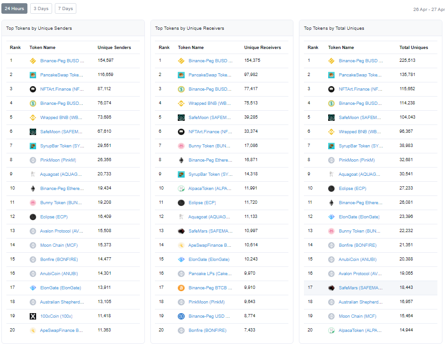
Task: Open PancakeSwap Token link in Unique Receivers
Action: pyautogui.click(x=210, y=75)
